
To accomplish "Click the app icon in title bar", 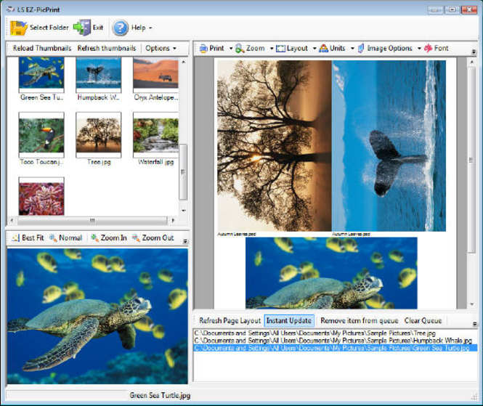I will pyautogui.click(x=11, y=9).
